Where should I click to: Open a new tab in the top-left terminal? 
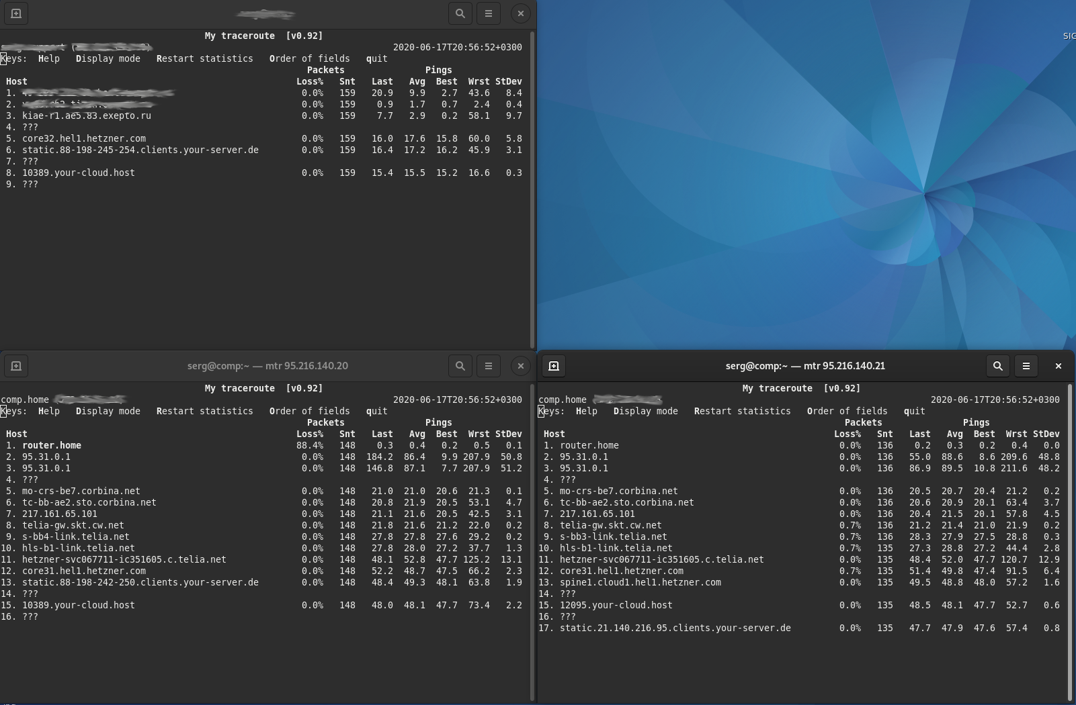click(16, 13)
